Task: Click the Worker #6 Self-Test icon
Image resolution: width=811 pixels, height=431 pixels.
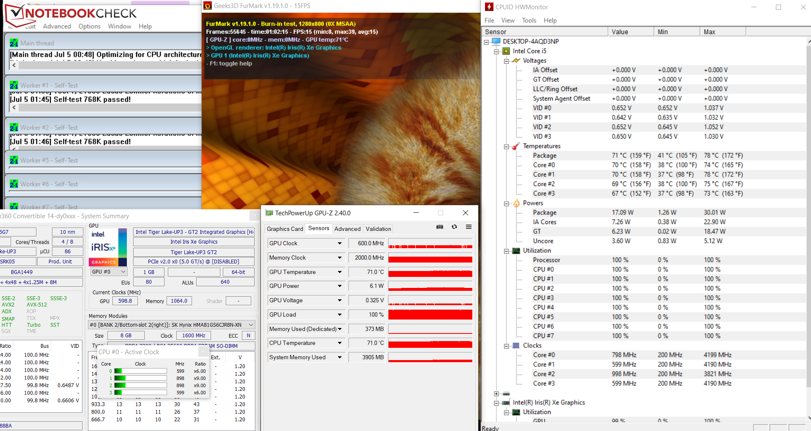Action: 14,184
